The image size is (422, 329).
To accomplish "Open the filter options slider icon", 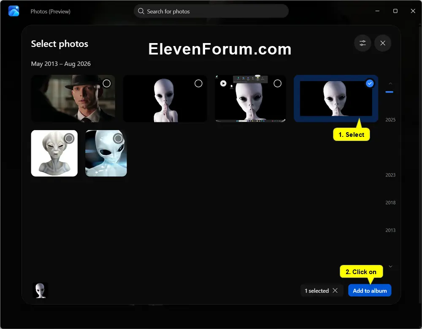I will [x=362, y=43].
